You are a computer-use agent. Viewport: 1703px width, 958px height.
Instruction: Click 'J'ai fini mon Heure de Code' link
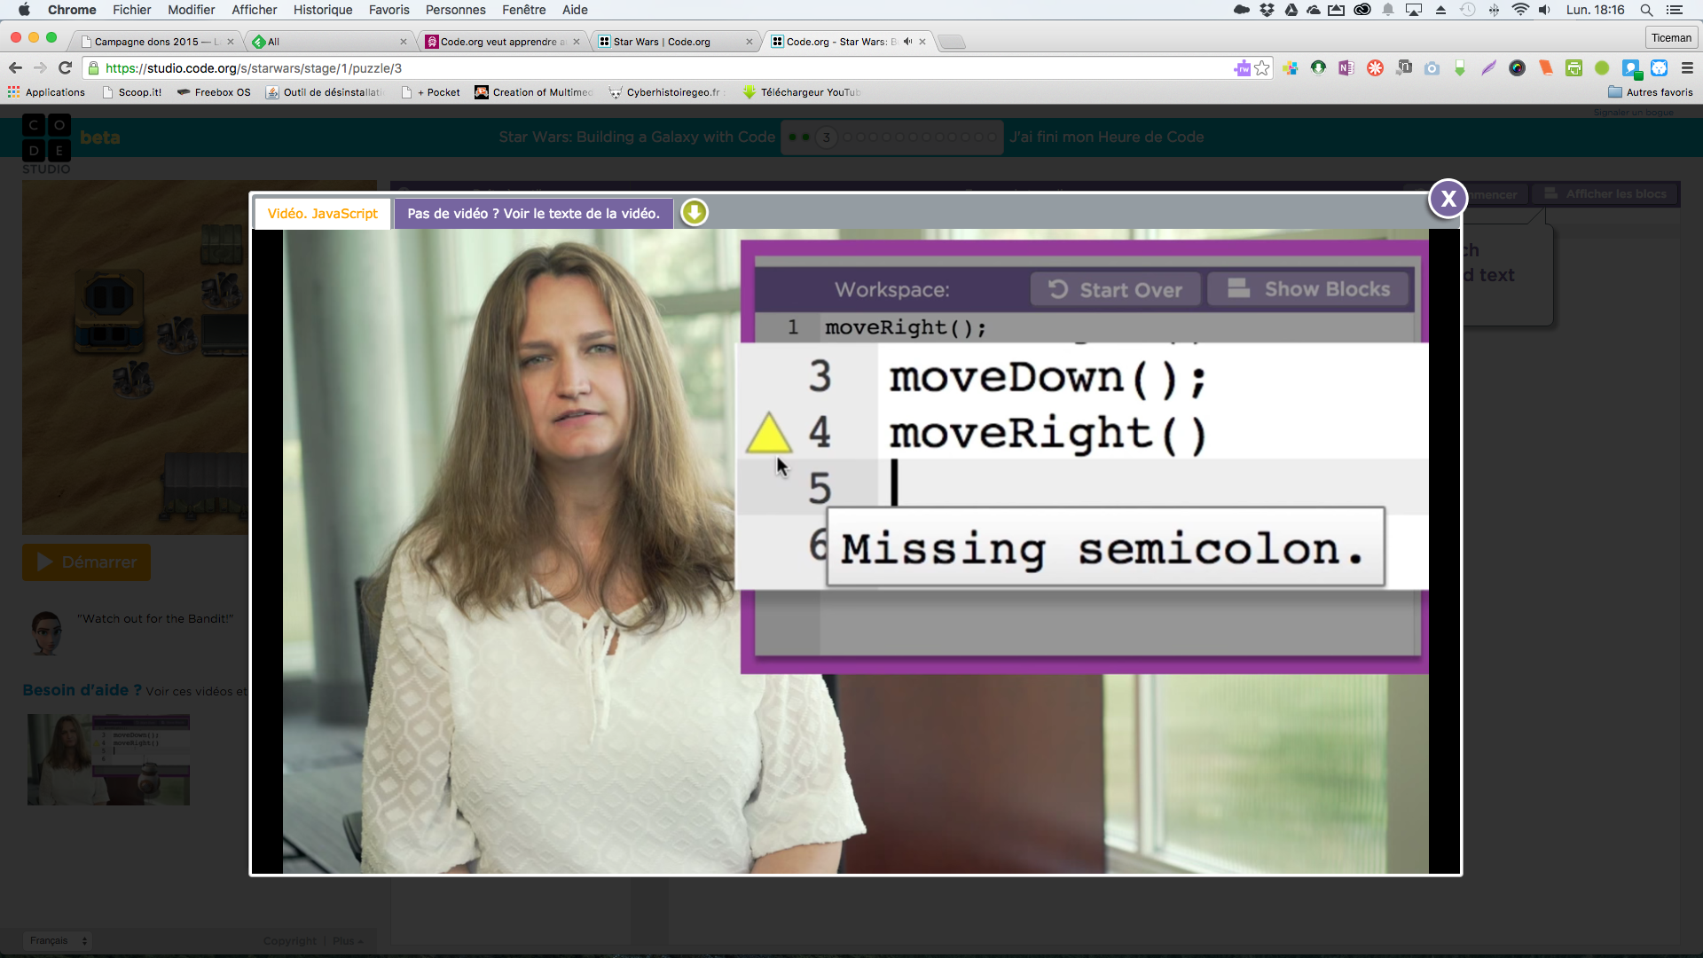(1106, 137)
